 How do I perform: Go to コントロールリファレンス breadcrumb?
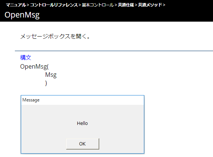[54, 5]
